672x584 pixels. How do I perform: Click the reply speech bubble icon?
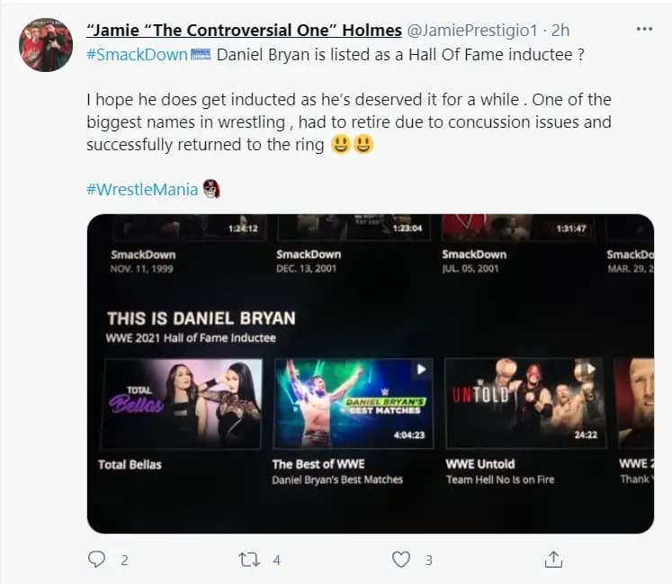(x=97, y=559)
